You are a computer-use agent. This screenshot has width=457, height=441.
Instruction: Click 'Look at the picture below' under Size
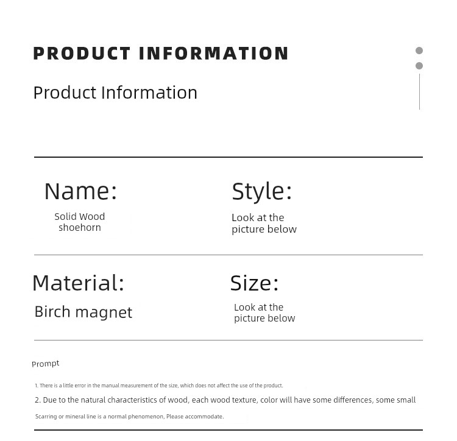coord(264,313)
